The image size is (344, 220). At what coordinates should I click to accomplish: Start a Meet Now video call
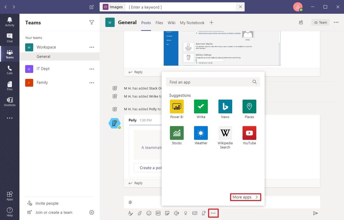tap(176, 213)
